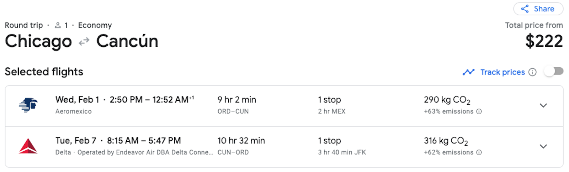Viewport: 569px width, 172px height.
Task: Click the Aeromexico airline logo
Action: pyautogui.click(x=28, y=105)
